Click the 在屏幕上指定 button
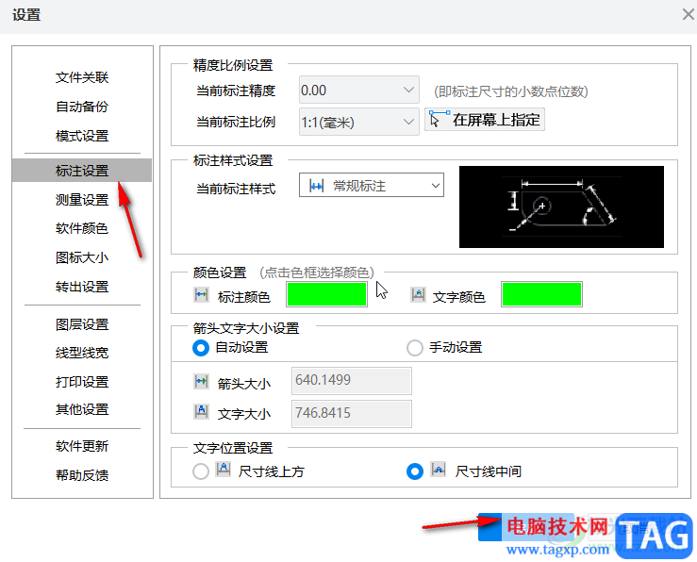The image size is (697, 562). coord(485,120)
